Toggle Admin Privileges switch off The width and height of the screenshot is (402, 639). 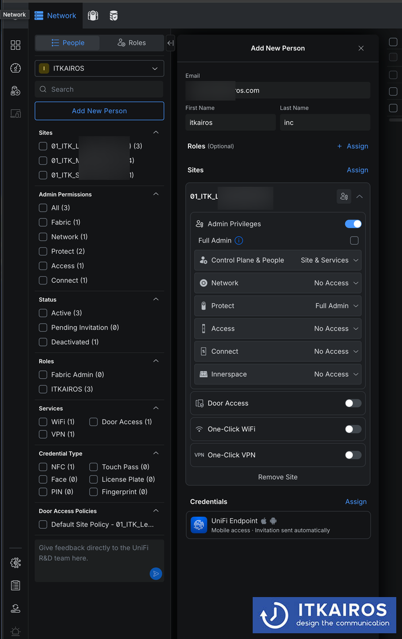[x=353, y=224]
